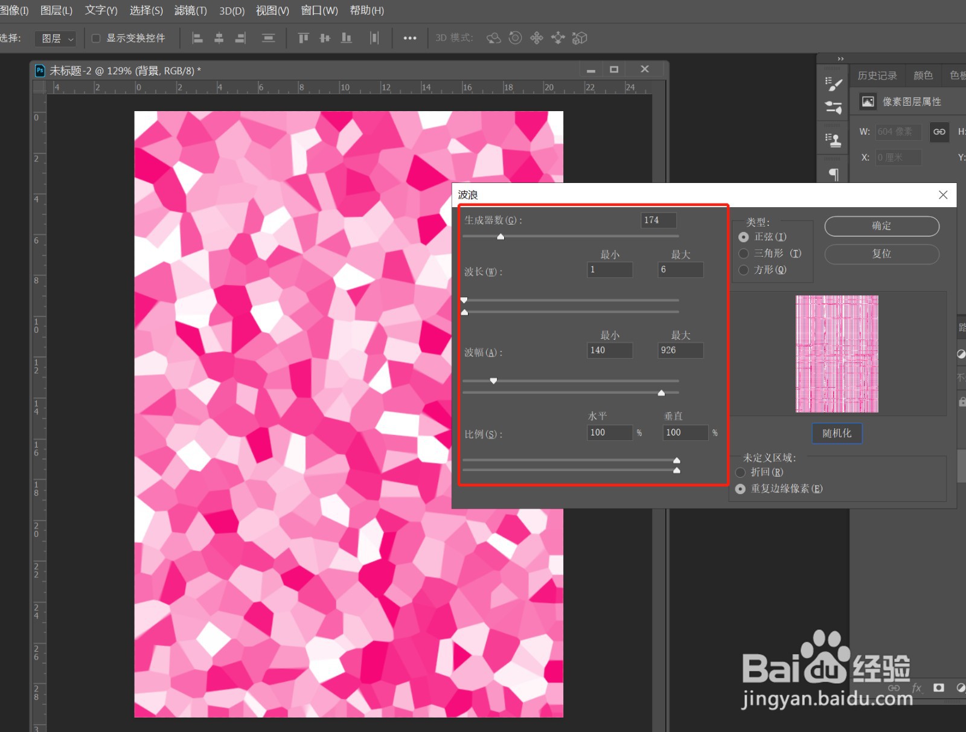The width and height of the screenshot is (966, 732).
Task: Click the align bottom edges icon
Action: click(x=347, y=38)
